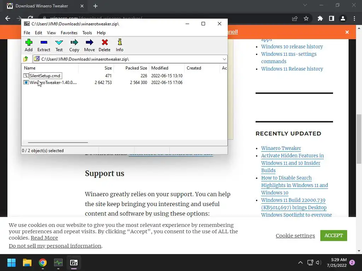Click the taskbar clock showing 5:29 AM
Viewport: 362px width, 271px height.
click(x=337, y=263)
